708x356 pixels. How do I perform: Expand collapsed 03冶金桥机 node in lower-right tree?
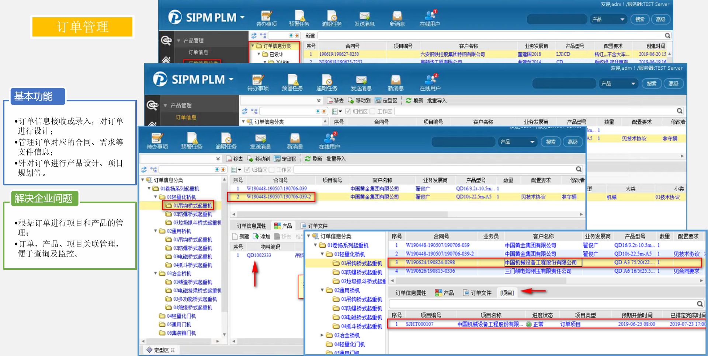pyautogui.click(x=322, y=335)
